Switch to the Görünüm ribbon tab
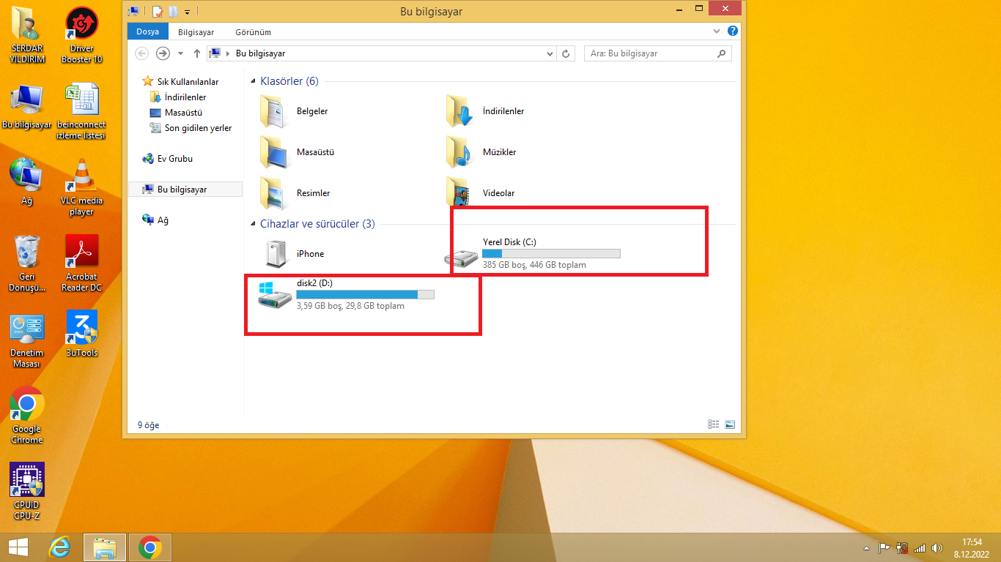This screenshot has height=562, width=1001. [254, 32]
